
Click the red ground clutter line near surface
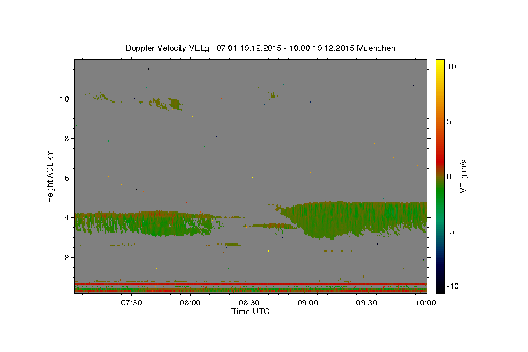(250, 284)
